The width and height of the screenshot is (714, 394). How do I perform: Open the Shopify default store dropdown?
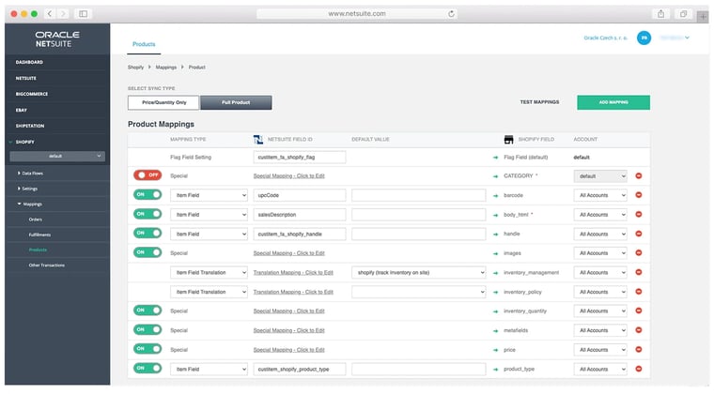(57, 156)
